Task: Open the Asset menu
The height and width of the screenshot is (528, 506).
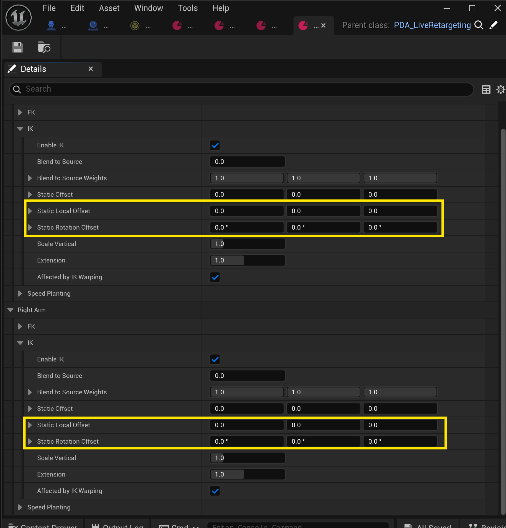Action: pyautogui.click(x=109, y=8)
